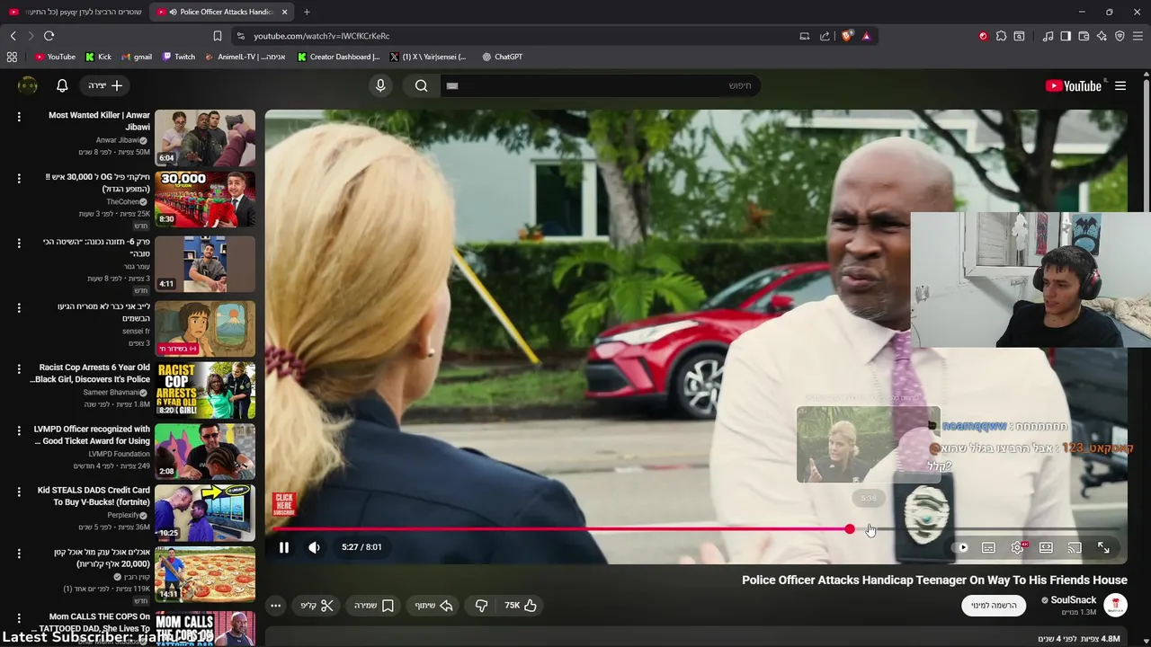
Task: Open options for Racist Cop Arrests video
Action: point(19,368)
